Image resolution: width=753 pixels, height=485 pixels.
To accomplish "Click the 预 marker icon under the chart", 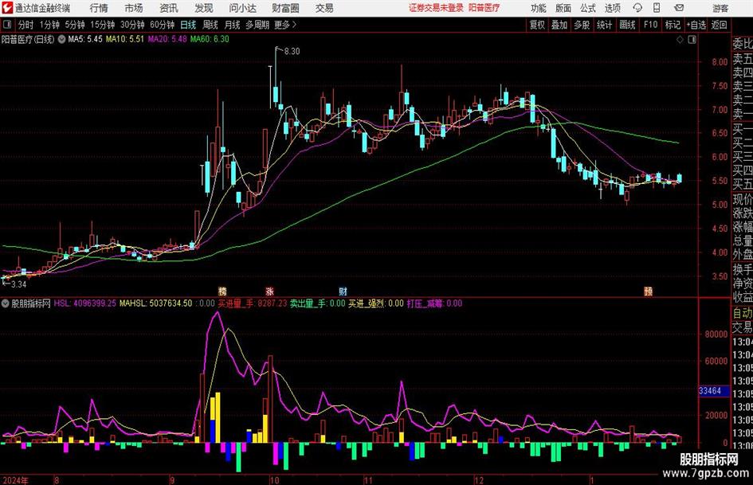I will coord(649,291).
